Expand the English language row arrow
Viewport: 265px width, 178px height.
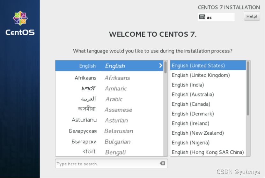tap(160, 66)
